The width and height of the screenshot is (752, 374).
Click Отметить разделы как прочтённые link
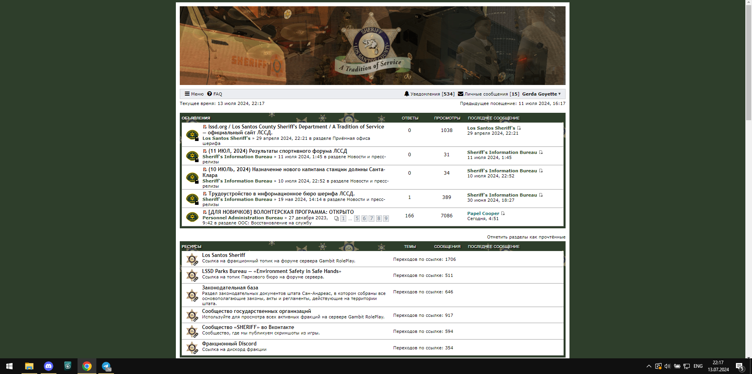pyautogui.click(x=526, y=237)
